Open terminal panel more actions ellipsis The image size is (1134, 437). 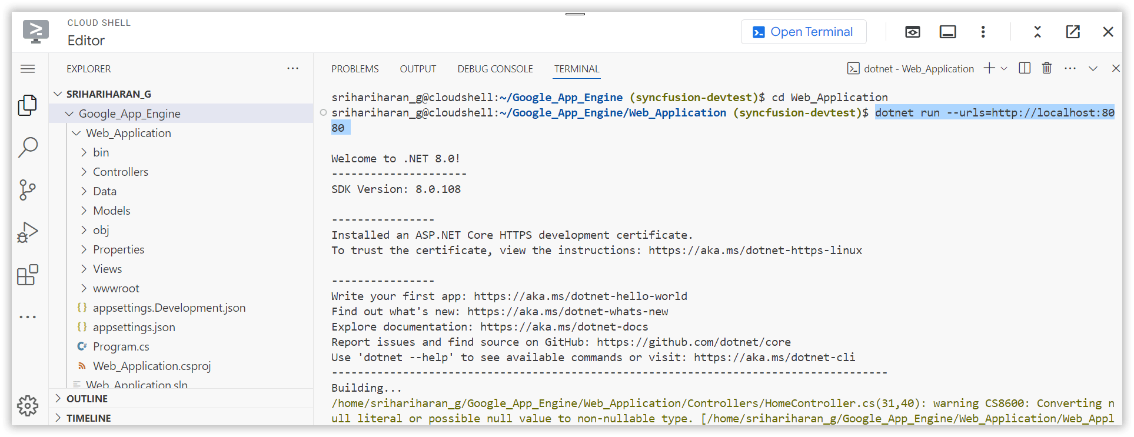click(x=1070, y=68)
